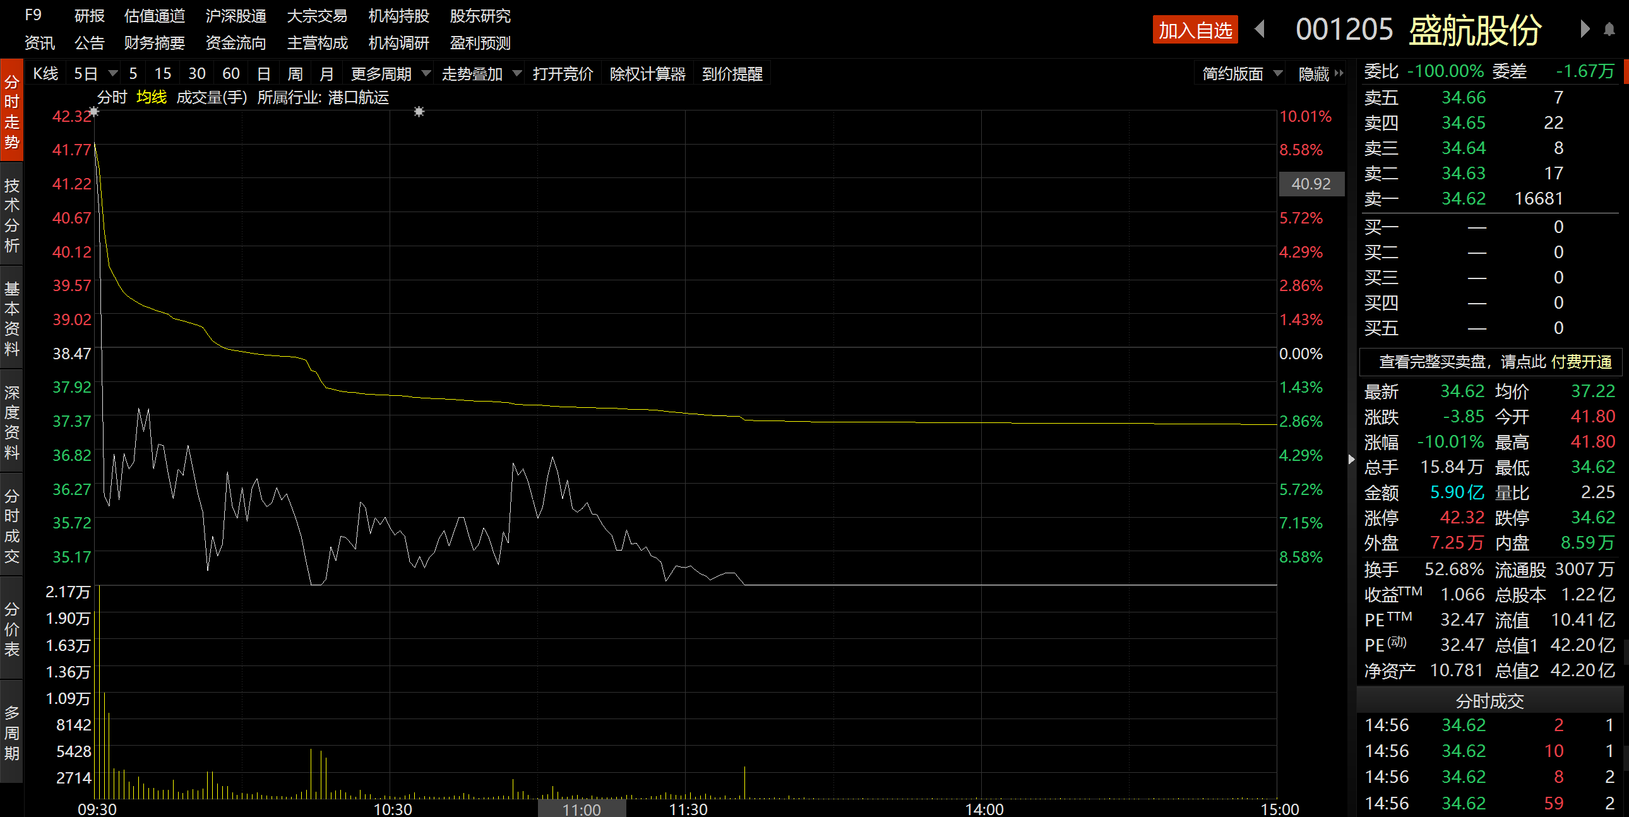The width and height of the screenshot is (1629, 817).
Task: Click 隐藏 to hide panel
Action: (x=1314, y=74)
